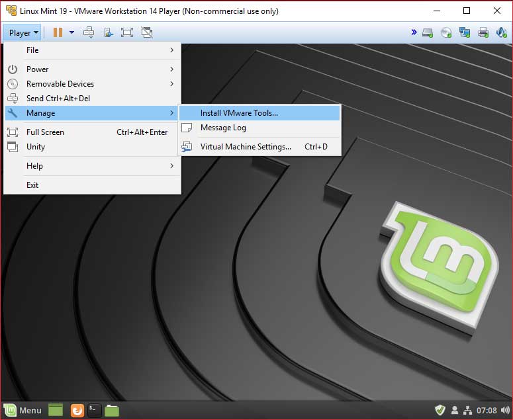Screen dimensions: 513x420
Task: Click Send Ctrl+Alt+Del toolbar icon
Action: [x=89, y=32]
